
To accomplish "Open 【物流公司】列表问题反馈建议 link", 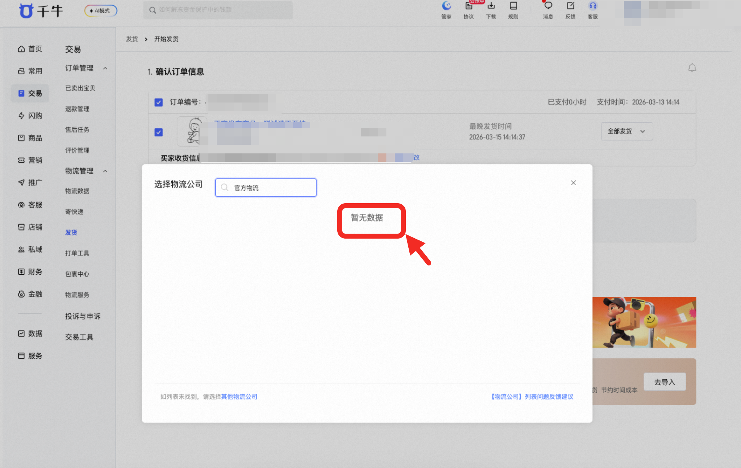I will pos(532,397).
